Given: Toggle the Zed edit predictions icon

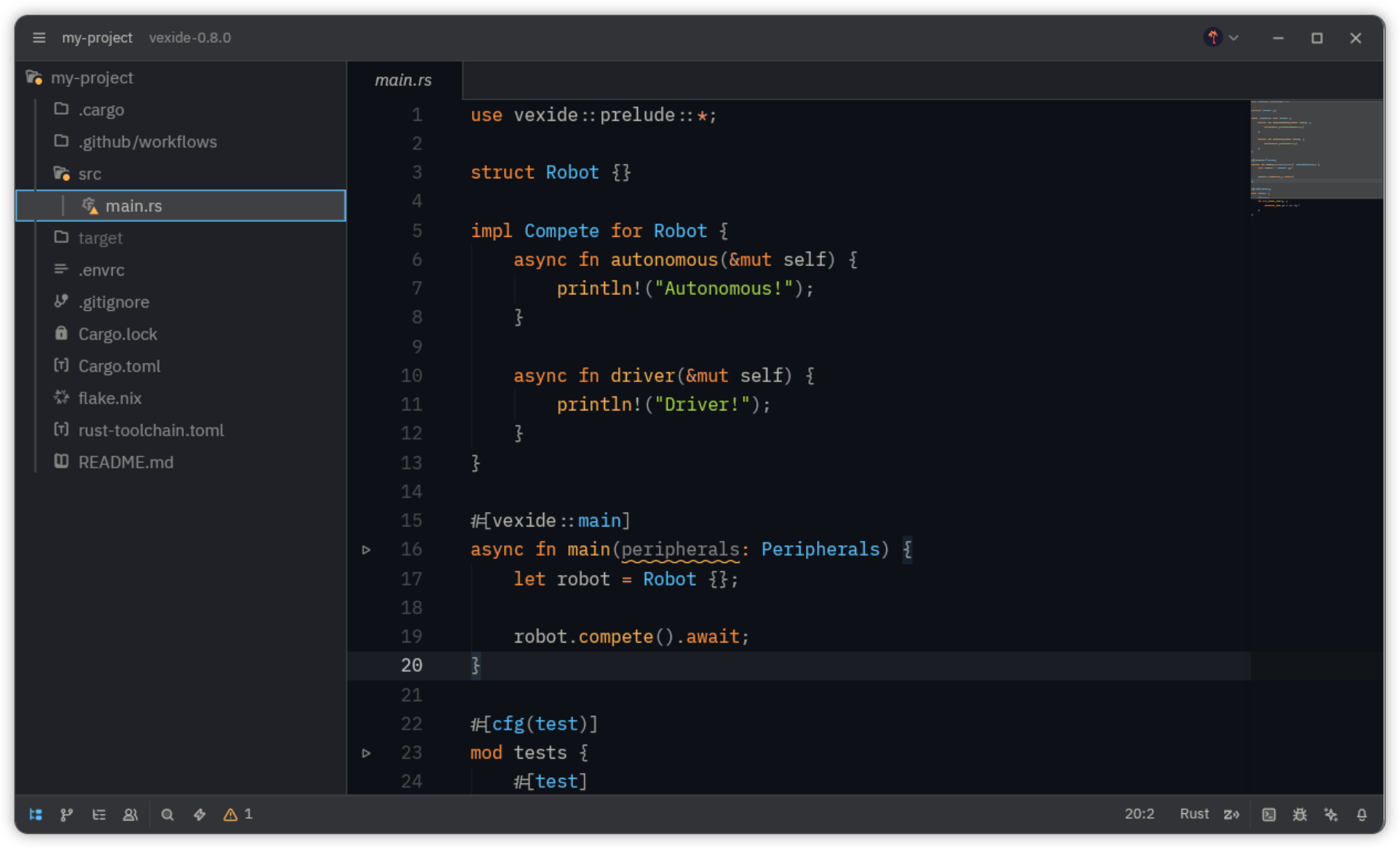Looking at the screenshot, I should tap(1232, 815).
